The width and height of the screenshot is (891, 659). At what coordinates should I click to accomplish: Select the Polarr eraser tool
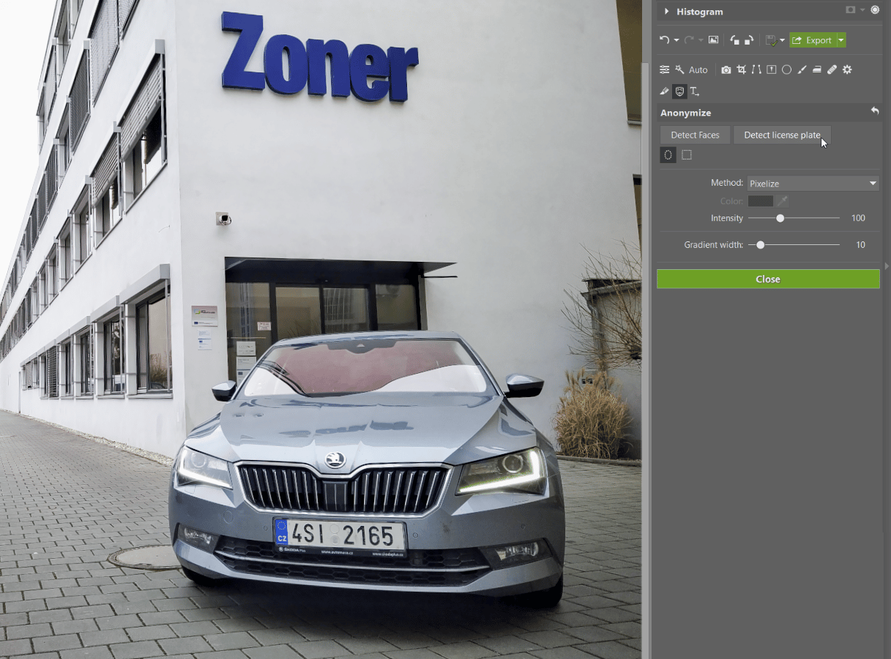click(664, 91)
